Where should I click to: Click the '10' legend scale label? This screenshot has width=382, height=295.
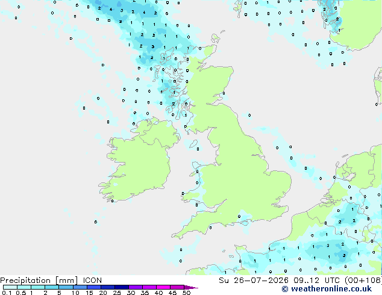(75, 293)
